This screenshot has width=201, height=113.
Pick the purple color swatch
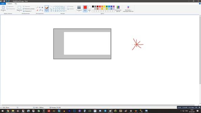[x=114, y=6]
